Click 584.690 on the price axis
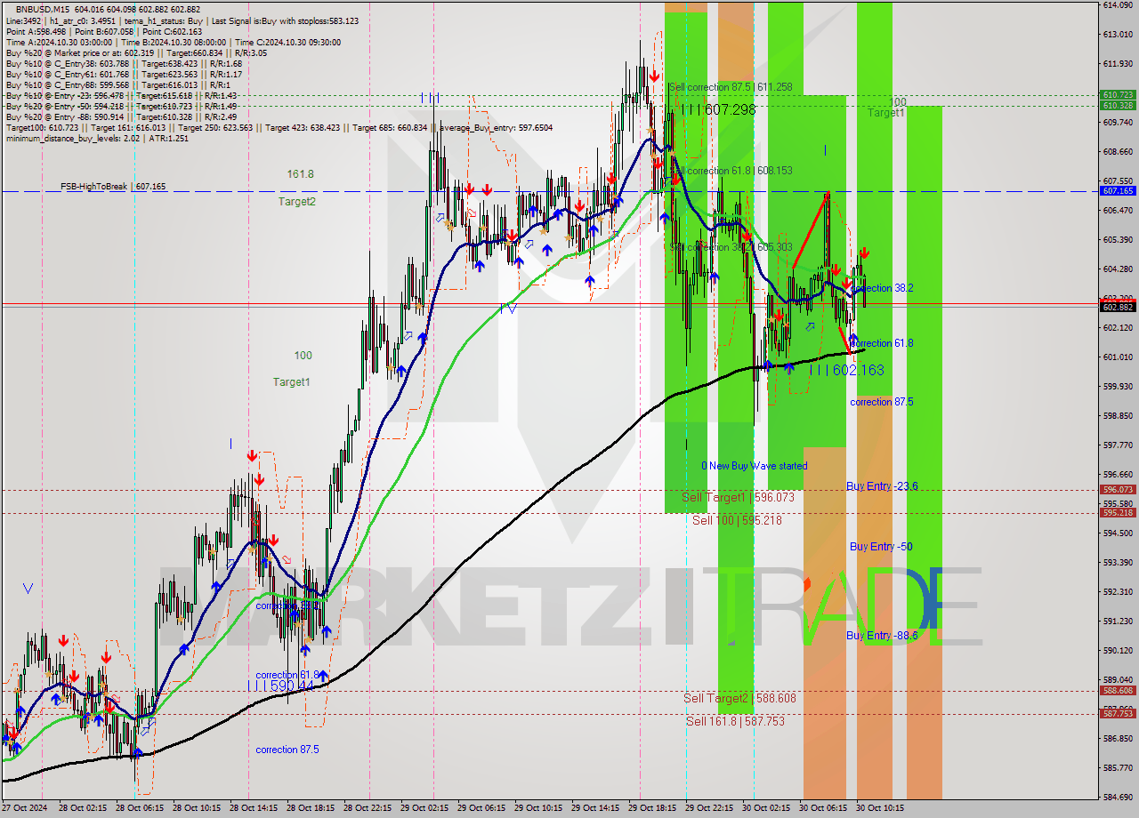Screen dimensions: 1139x818 pyautogui.click(x=1117, y=797)
